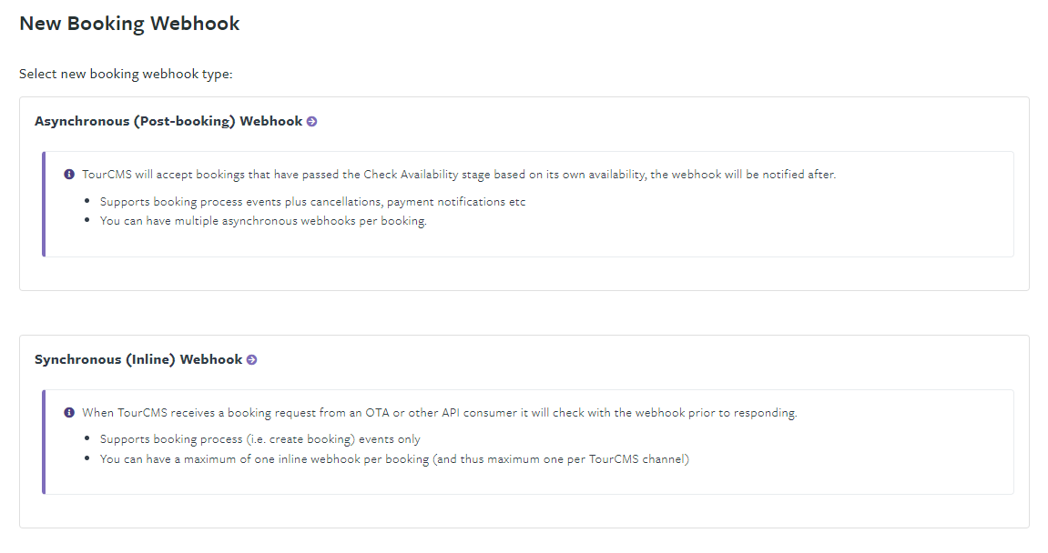Click the bullet dot before 'You can have multiple'

[87, 222]
